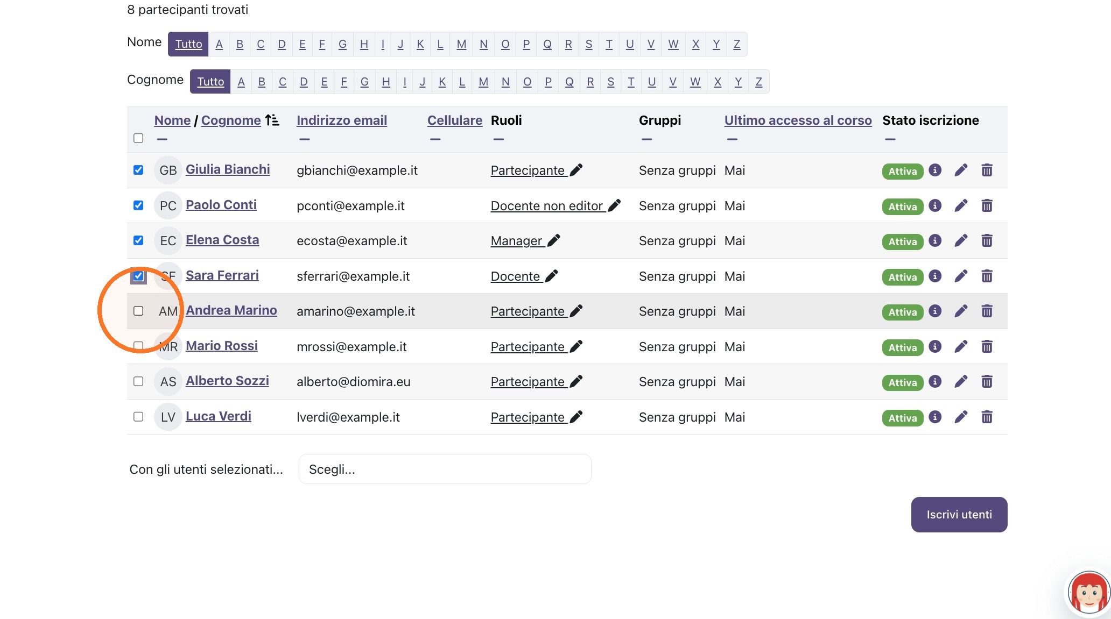1111x619 pixels.
Task: Uncheck Giulia Bianchi's checkbox
Action: point(138,170)
